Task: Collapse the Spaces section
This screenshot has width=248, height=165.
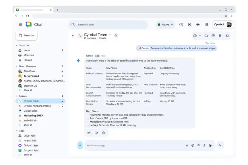Action: click(x=17, y=96)
